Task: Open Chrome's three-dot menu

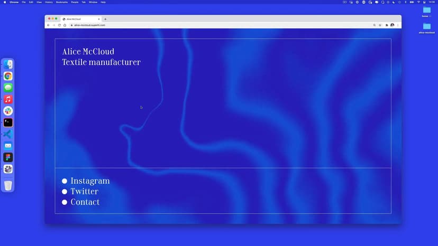Action: (398, 25)
